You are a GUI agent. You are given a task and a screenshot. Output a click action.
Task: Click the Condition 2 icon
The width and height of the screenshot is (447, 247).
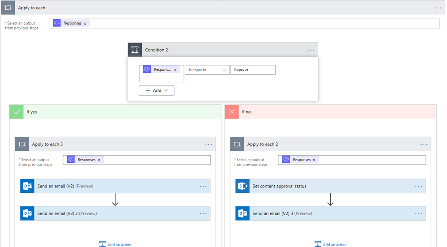pos(135,50)
